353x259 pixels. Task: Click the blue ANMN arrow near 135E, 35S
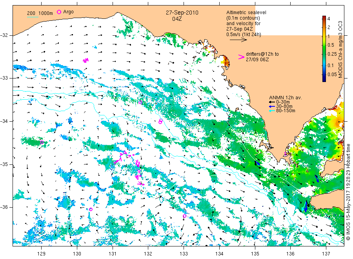tap(257, 163)
